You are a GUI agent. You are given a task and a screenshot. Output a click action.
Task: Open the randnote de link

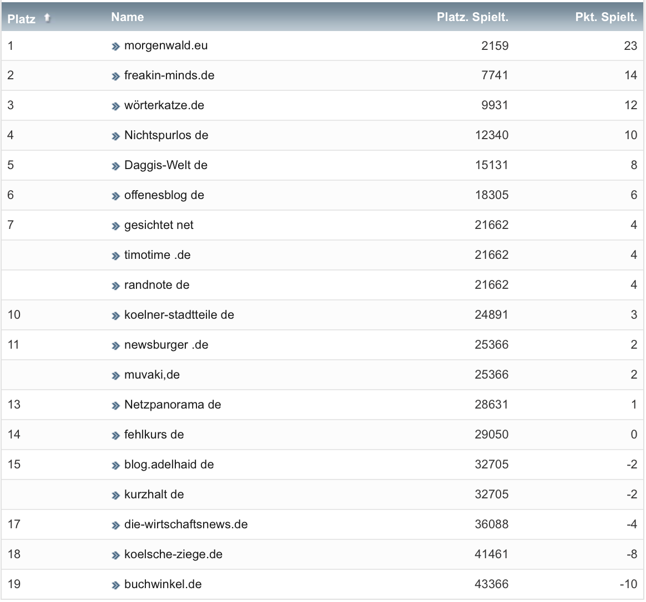157,285
